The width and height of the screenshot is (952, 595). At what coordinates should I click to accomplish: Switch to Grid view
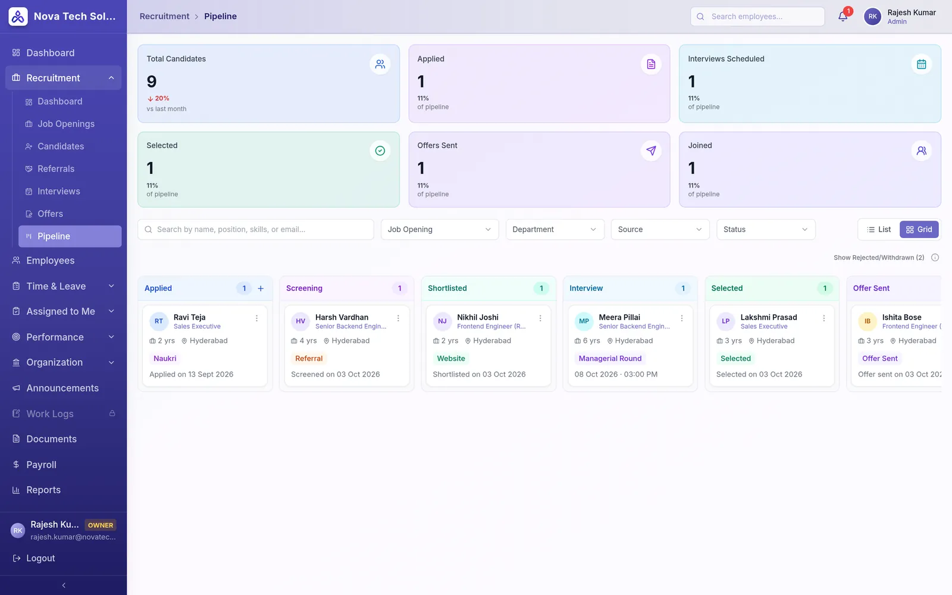[x=919, y=230]
